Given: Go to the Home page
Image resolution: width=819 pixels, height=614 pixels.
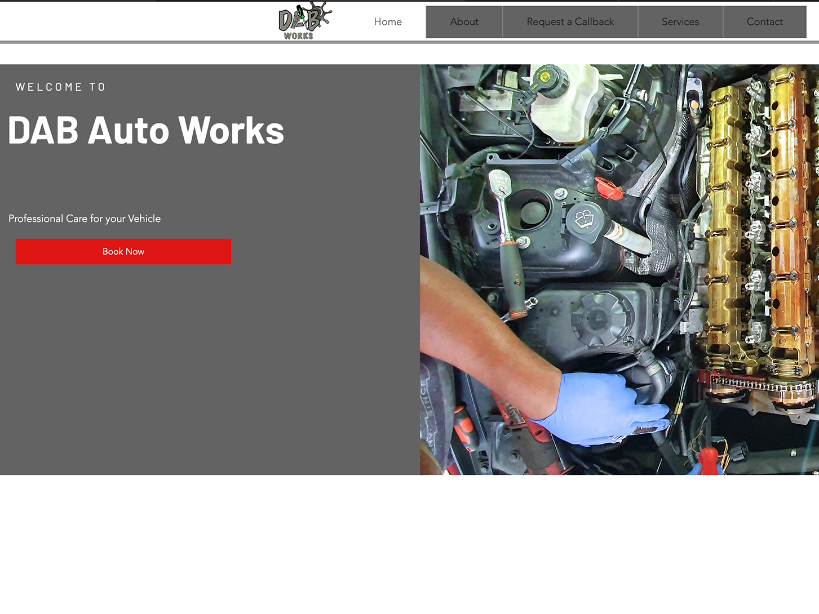Looking at the screenshot, I should pos(388,22).
